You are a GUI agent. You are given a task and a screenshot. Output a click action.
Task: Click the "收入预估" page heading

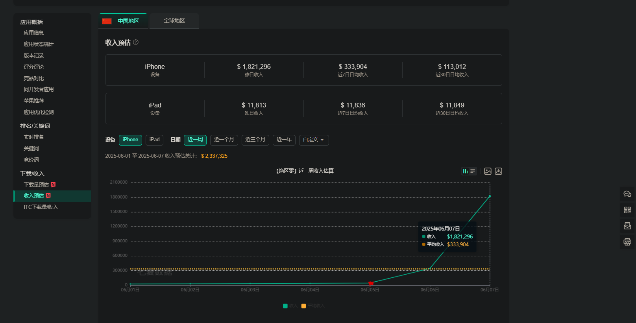[118, 42]
